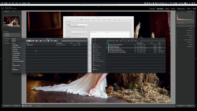The width and height of the screenshot is (197, 111).
Task: Switch to Loupe view in Lightroom toolbar
Action: (23, 106)
